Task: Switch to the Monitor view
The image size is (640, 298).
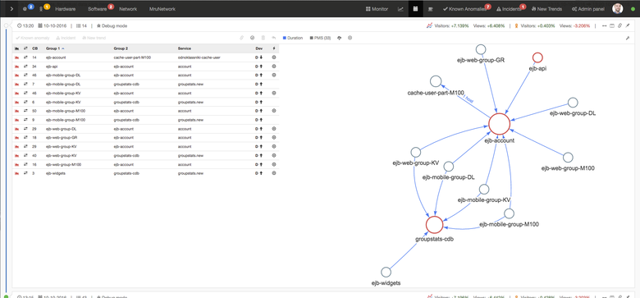Action: pos(377,8)
